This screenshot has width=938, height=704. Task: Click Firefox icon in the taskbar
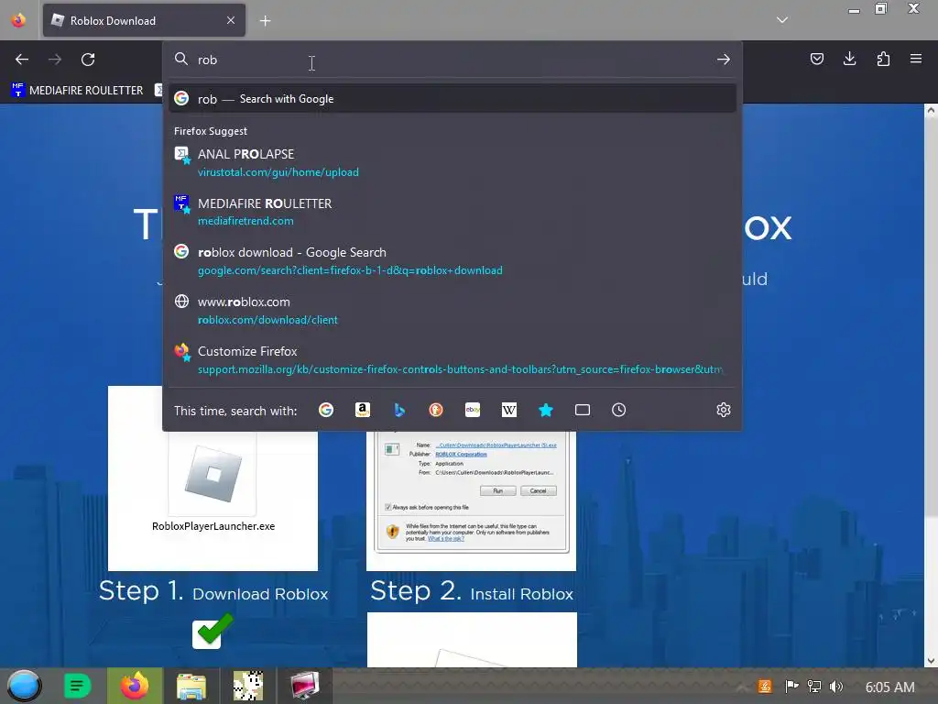(135, 686)
